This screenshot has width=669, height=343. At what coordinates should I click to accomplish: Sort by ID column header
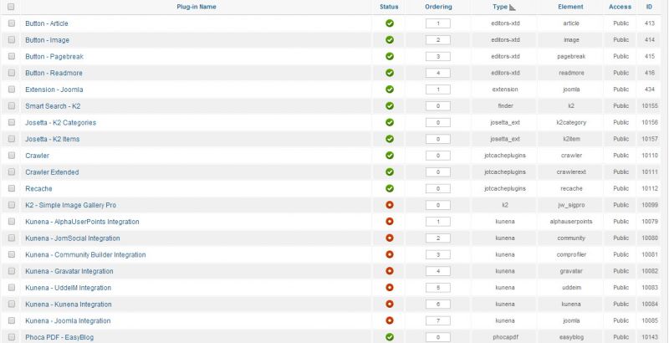[x=649, y=7]
